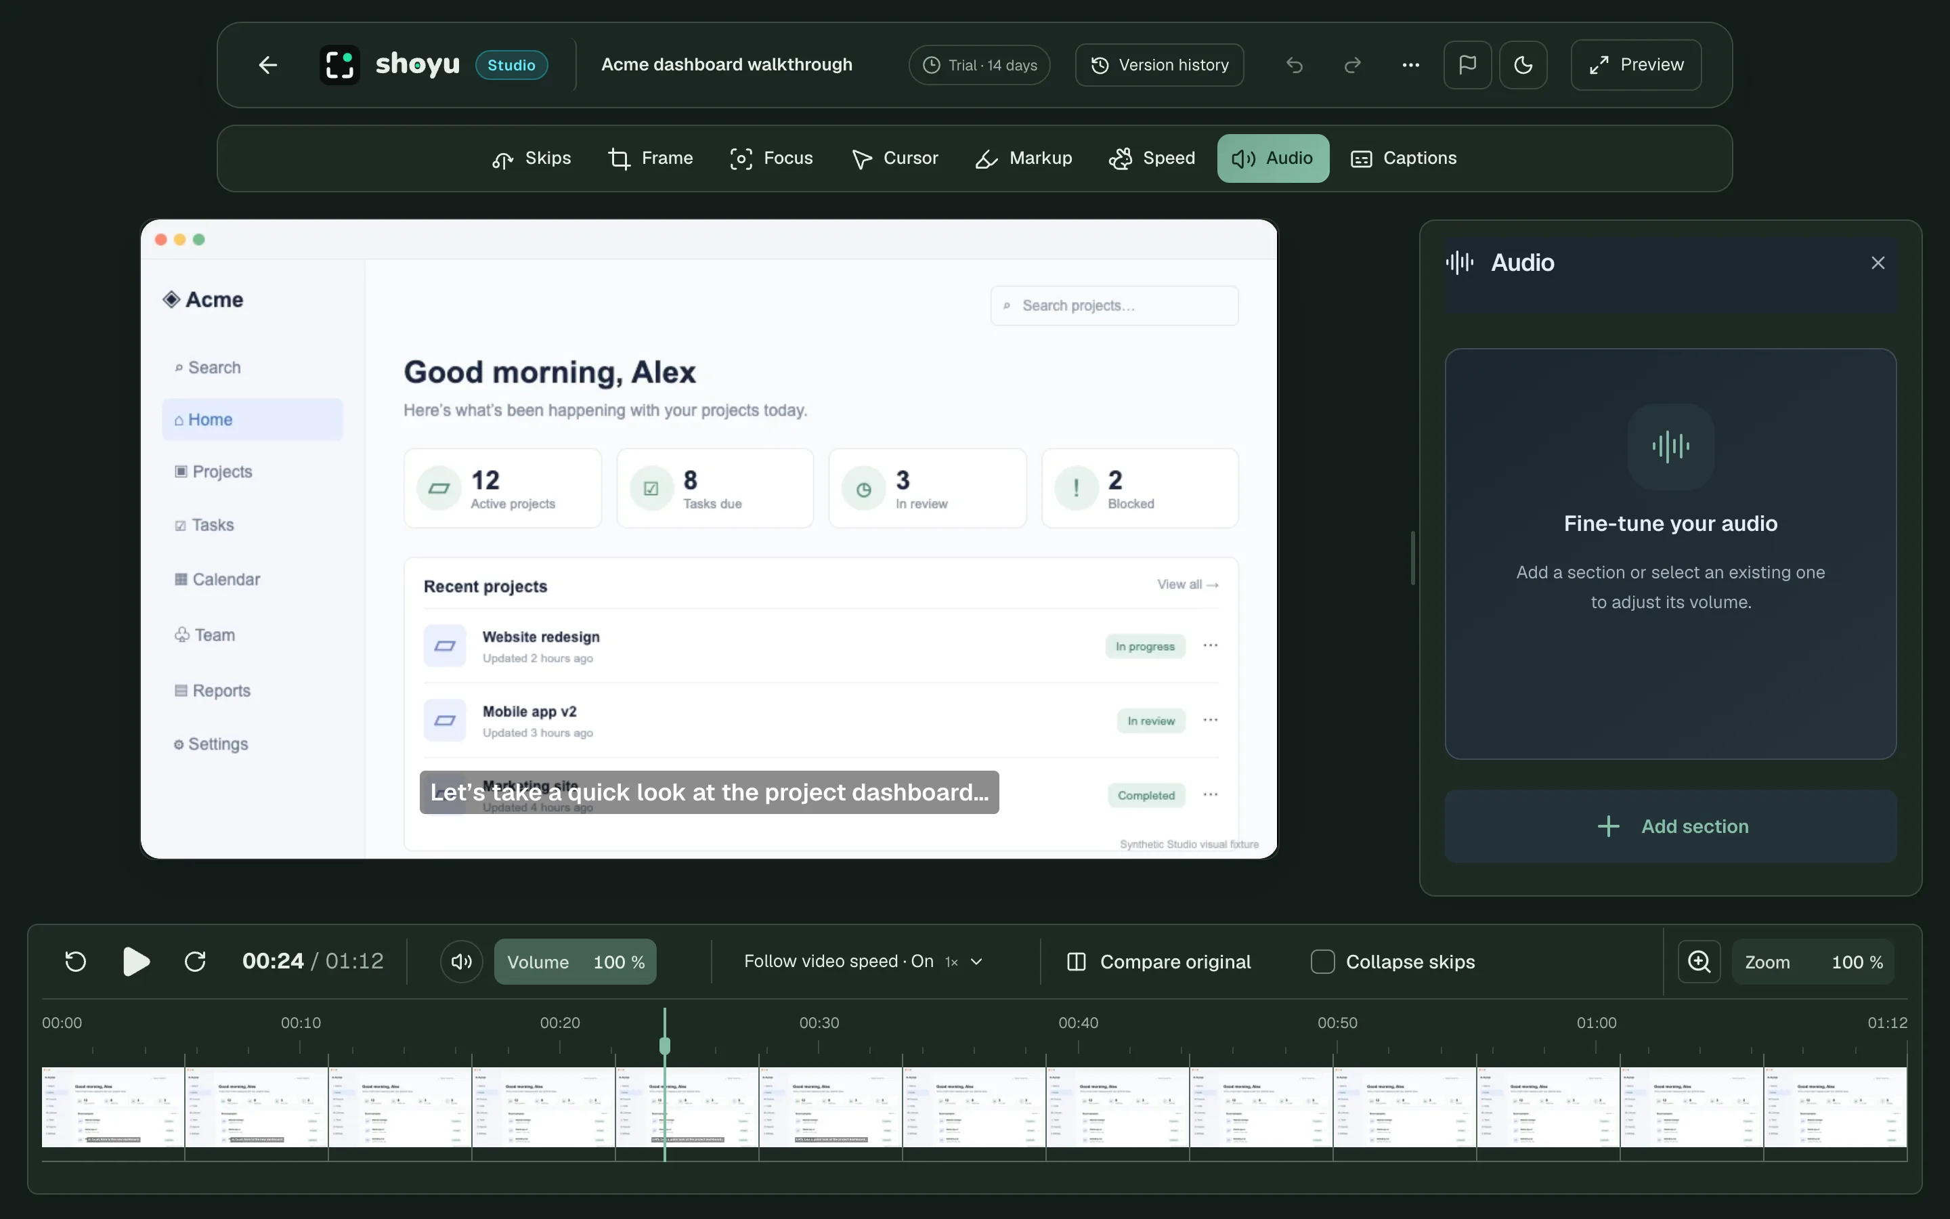Click the Studio badge next to shoyu
This screenshot has width=1950, height=1219.
point(512,64)
